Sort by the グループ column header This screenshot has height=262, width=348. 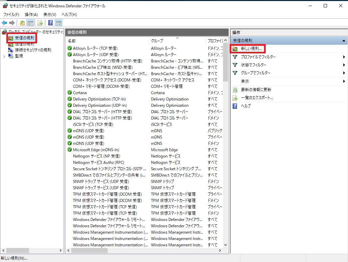coord(177,41)
